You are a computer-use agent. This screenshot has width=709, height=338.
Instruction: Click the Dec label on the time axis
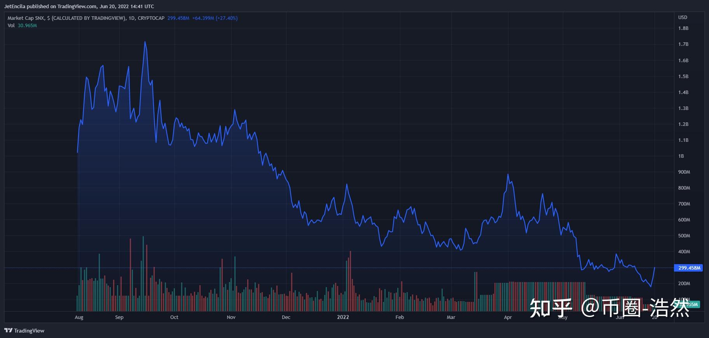286,317
